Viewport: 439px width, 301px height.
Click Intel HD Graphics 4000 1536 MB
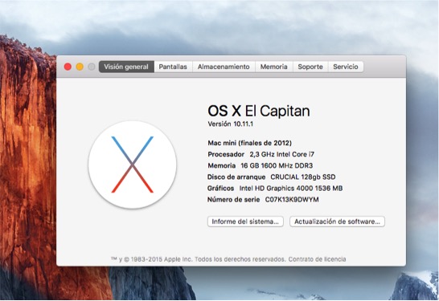point(291,189)
